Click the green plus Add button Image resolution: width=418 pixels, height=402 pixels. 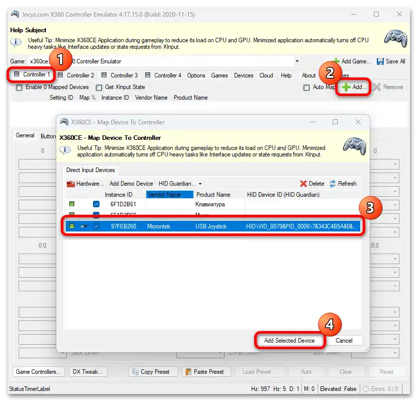(354, 87)
